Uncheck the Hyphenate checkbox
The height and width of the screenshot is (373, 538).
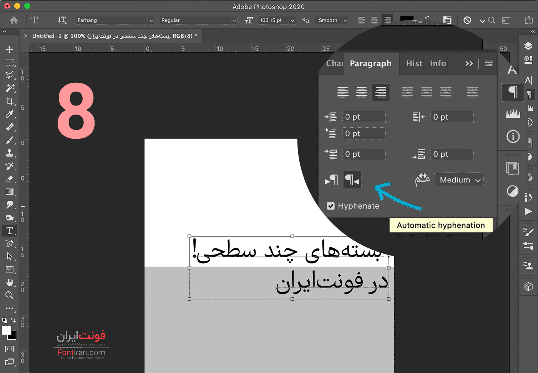(330, 206)
